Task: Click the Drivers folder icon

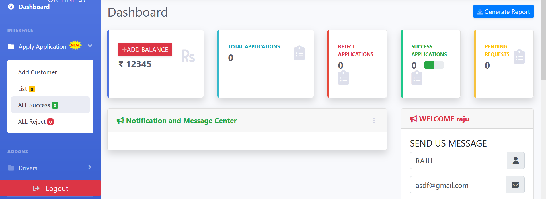Action: (11, 168)
